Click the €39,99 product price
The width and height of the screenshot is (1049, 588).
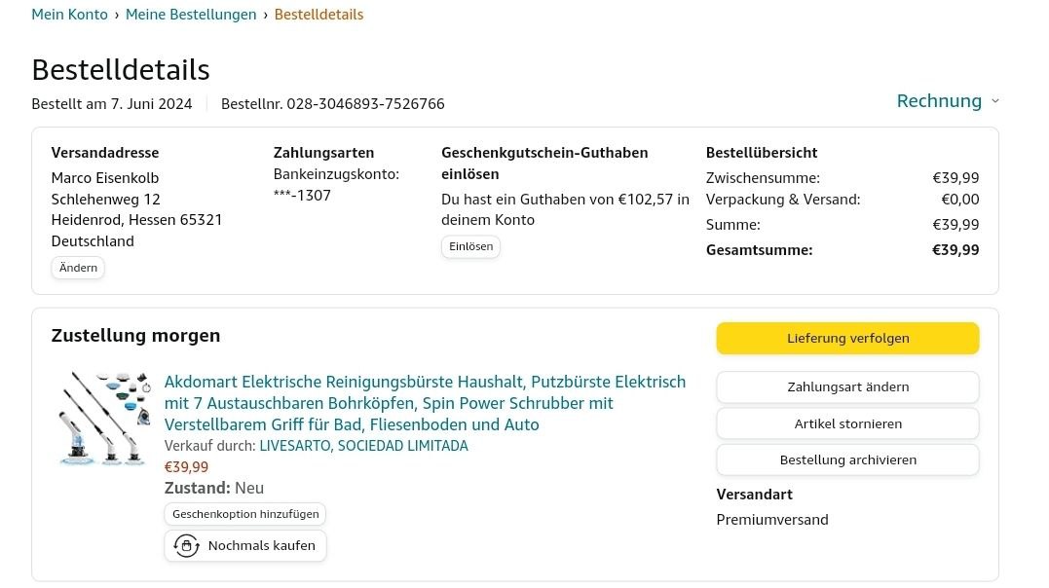[186, 467]
